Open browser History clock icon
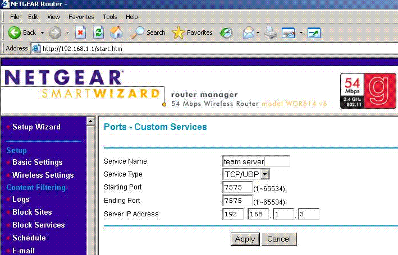This screenshot has width=398, height=255. pos(226,33)
